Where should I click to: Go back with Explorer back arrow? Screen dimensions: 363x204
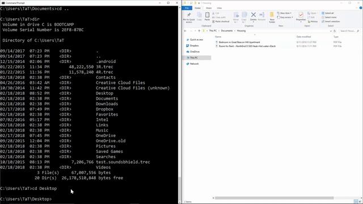[x=185, y=31]
